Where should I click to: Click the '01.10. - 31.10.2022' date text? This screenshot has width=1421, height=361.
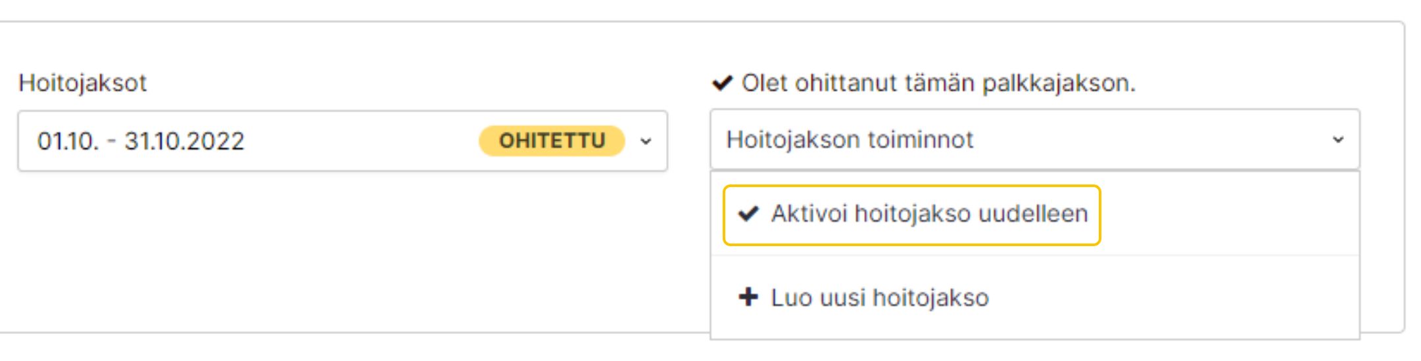141,141
